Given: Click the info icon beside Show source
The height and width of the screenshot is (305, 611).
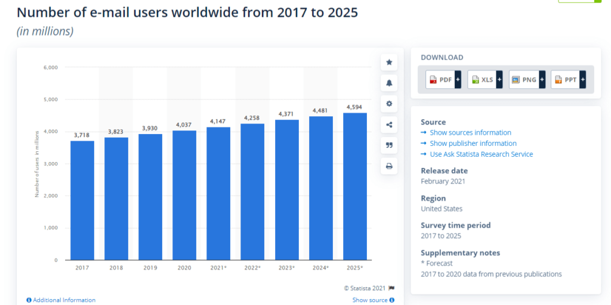Looking at the screenshot, I should point(391,300).
